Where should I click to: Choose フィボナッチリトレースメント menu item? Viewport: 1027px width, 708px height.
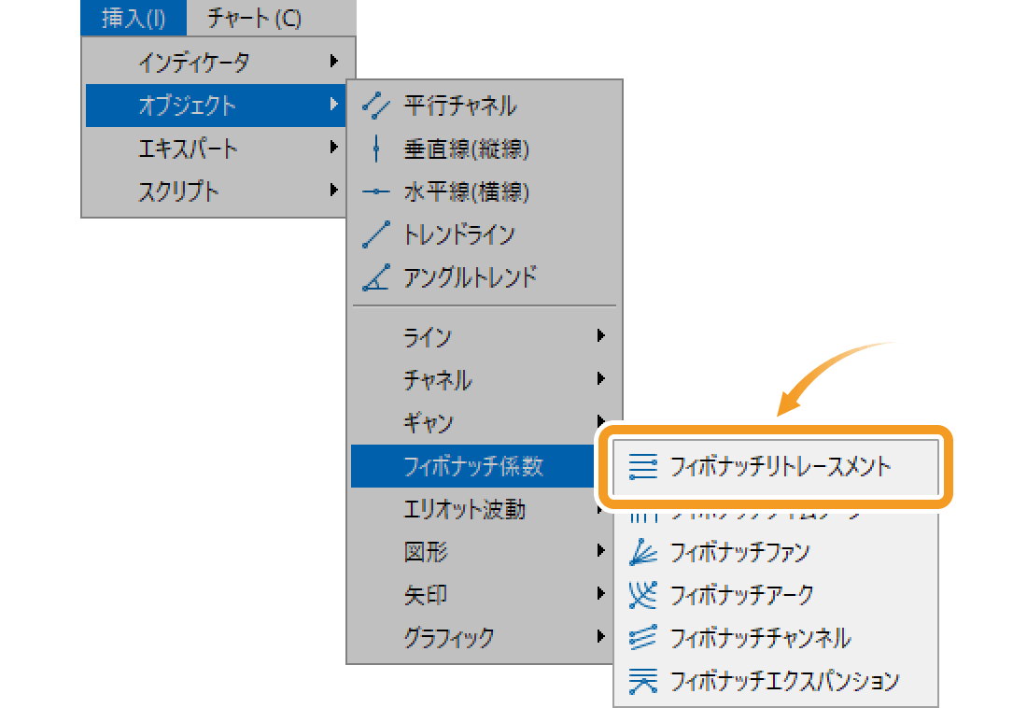click(x=776, y=467)
